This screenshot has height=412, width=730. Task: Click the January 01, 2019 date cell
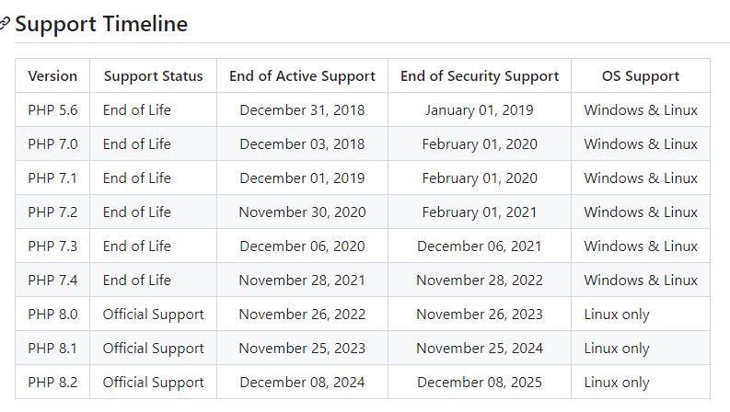pos(480,110)
